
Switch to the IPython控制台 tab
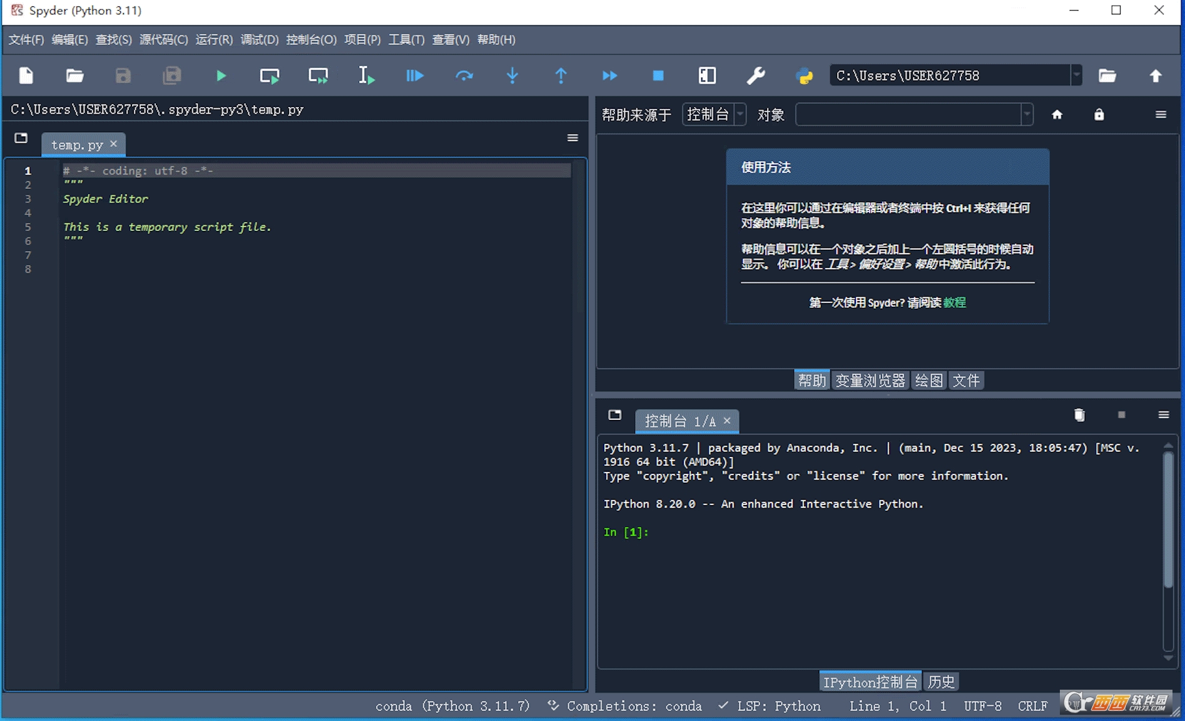[x=870, y=682]
